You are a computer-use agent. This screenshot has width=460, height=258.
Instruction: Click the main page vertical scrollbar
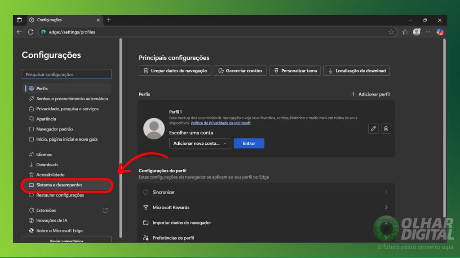444,128
